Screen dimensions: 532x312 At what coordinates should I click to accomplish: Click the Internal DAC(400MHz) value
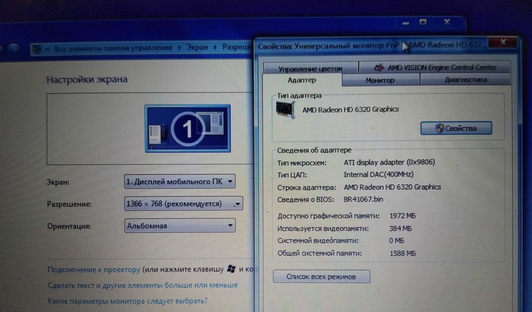(x=378, y=175)
